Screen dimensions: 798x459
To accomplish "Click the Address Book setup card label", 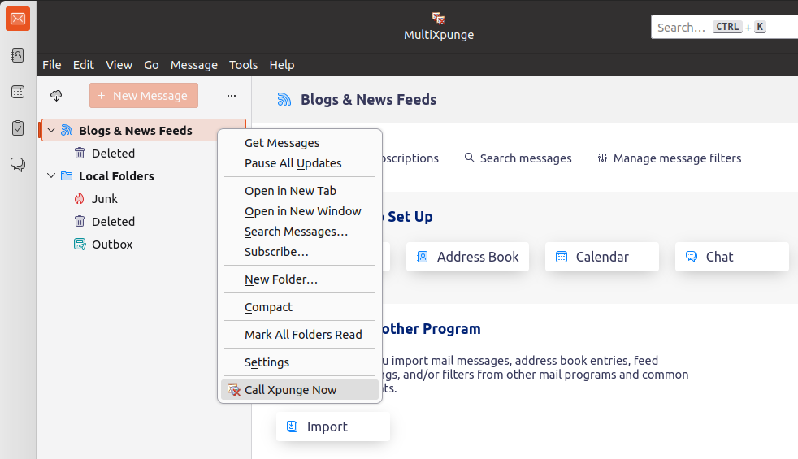I will 478,257.
